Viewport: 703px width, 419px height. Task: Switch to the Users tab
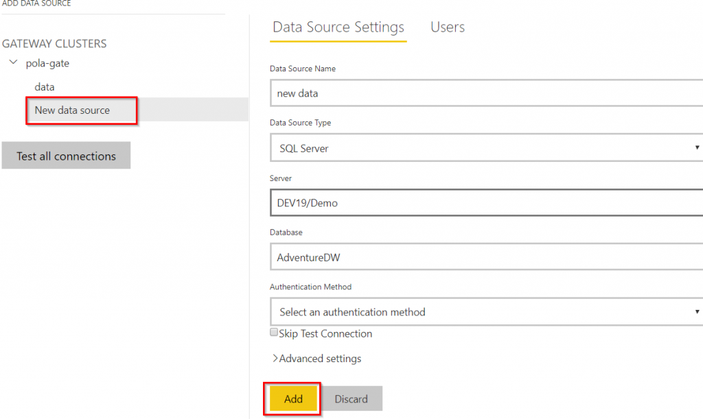[x=447, y=27]
